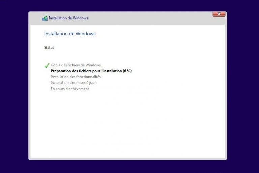Click the Windows setup icon in title bar

[x=45, y=18]
